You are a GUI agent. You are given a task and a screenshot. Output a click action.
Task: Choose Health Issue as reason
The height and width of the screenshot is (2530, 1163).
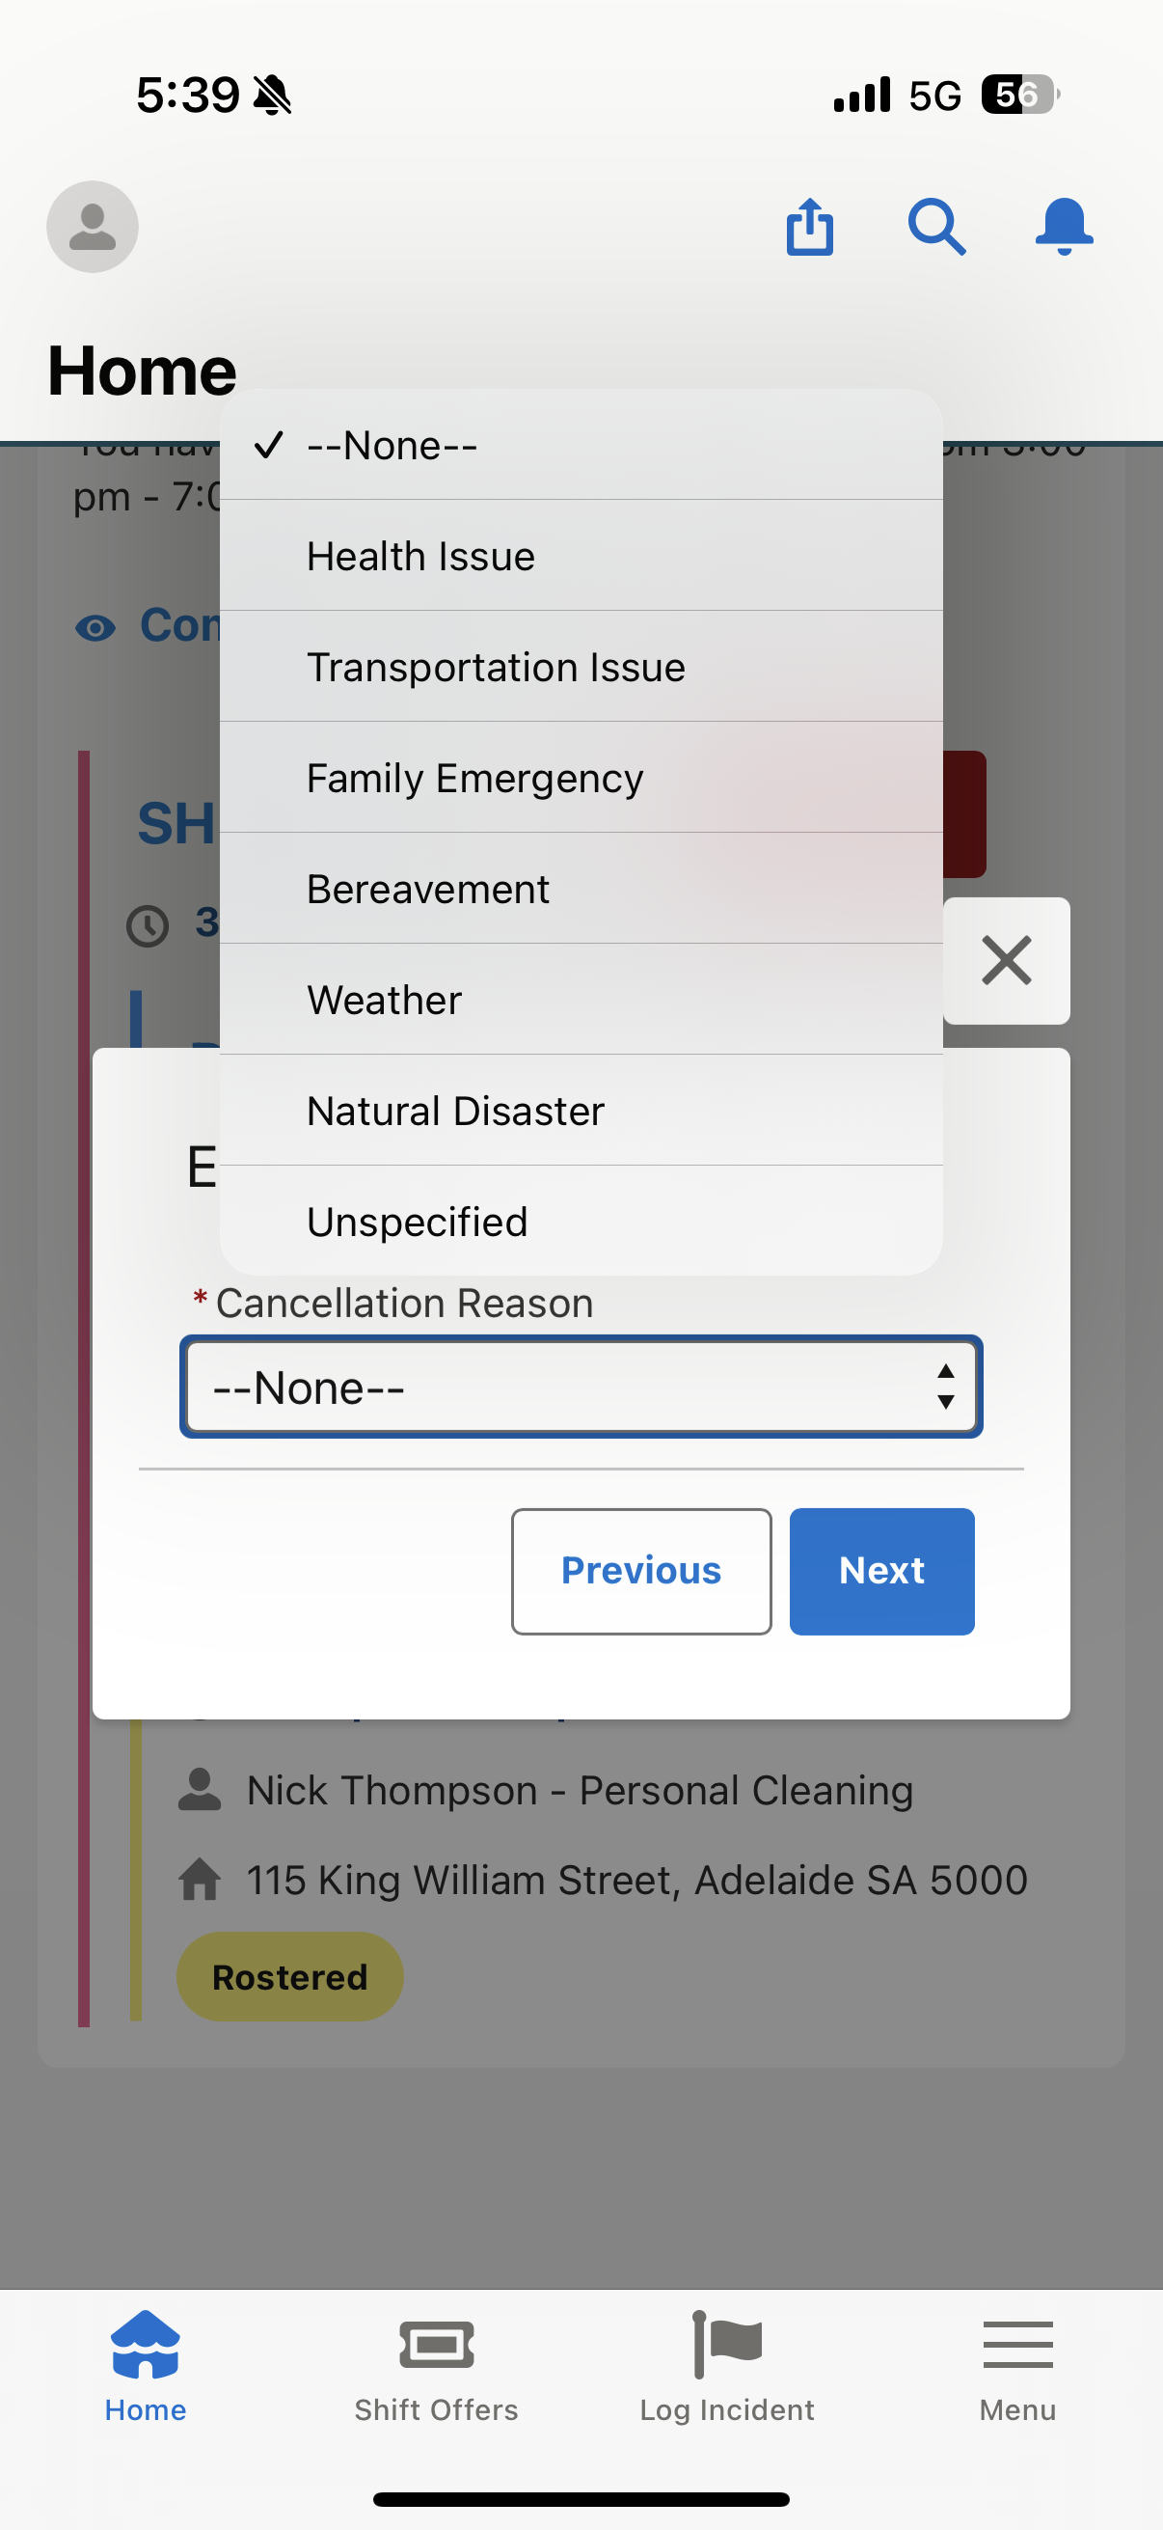[x=581, y=556]
